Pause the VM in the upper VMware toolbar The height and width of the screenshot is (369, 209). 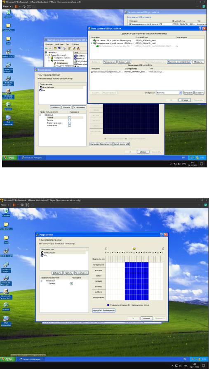(16, 7)
